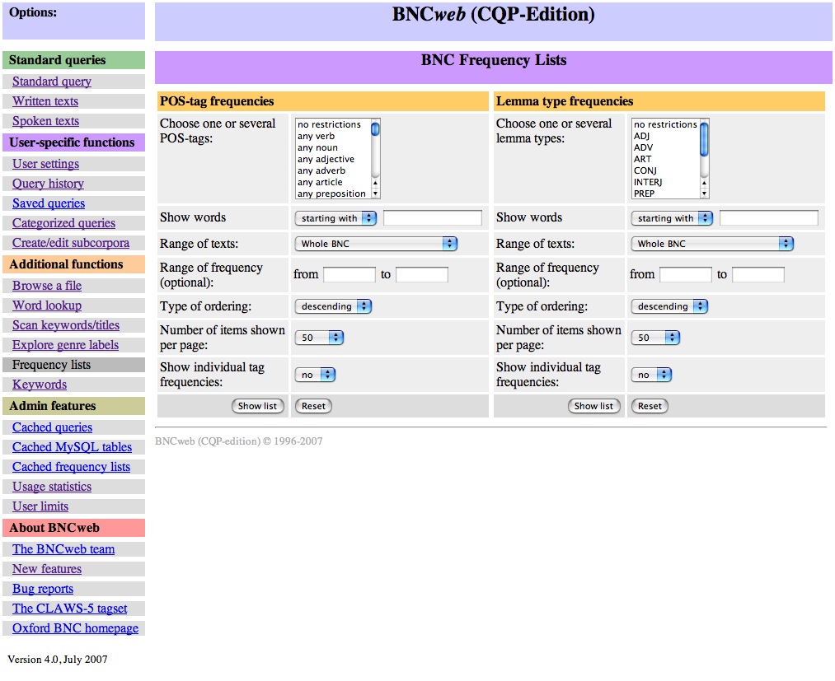Click Show list under Lemma type frequencies

(x=593, y=406)
